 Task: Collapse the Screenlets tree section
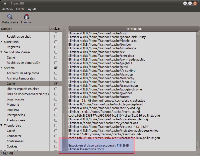[2, 42]
